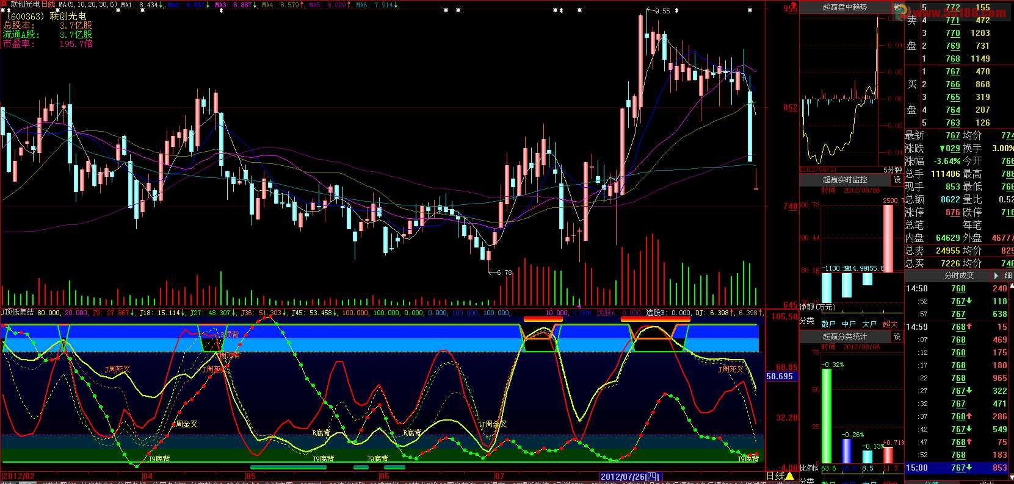Click the 总额 value 8622
This screenshot has height=484, width=1014.
click(951, 199)
